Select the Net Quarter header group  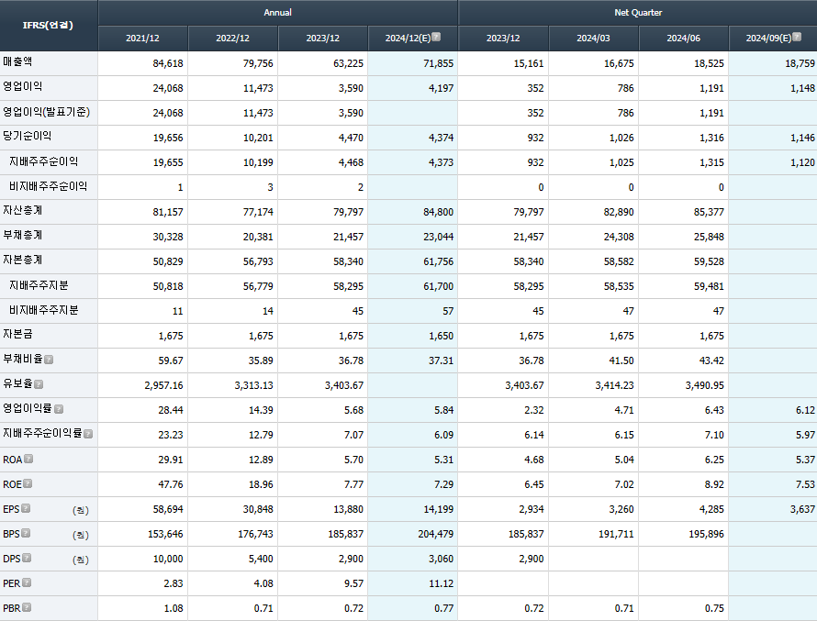638,13
